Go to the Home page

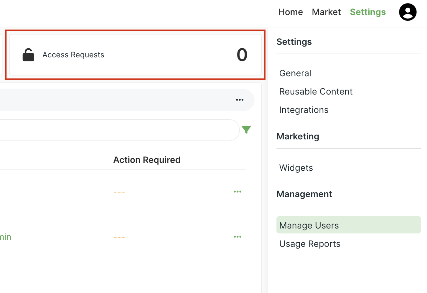(x=290, y=12)
